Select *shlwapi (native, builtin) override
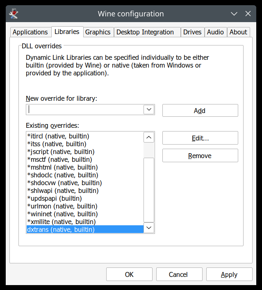Viewport: 262px width, 290px height. (x=85, y=190)
